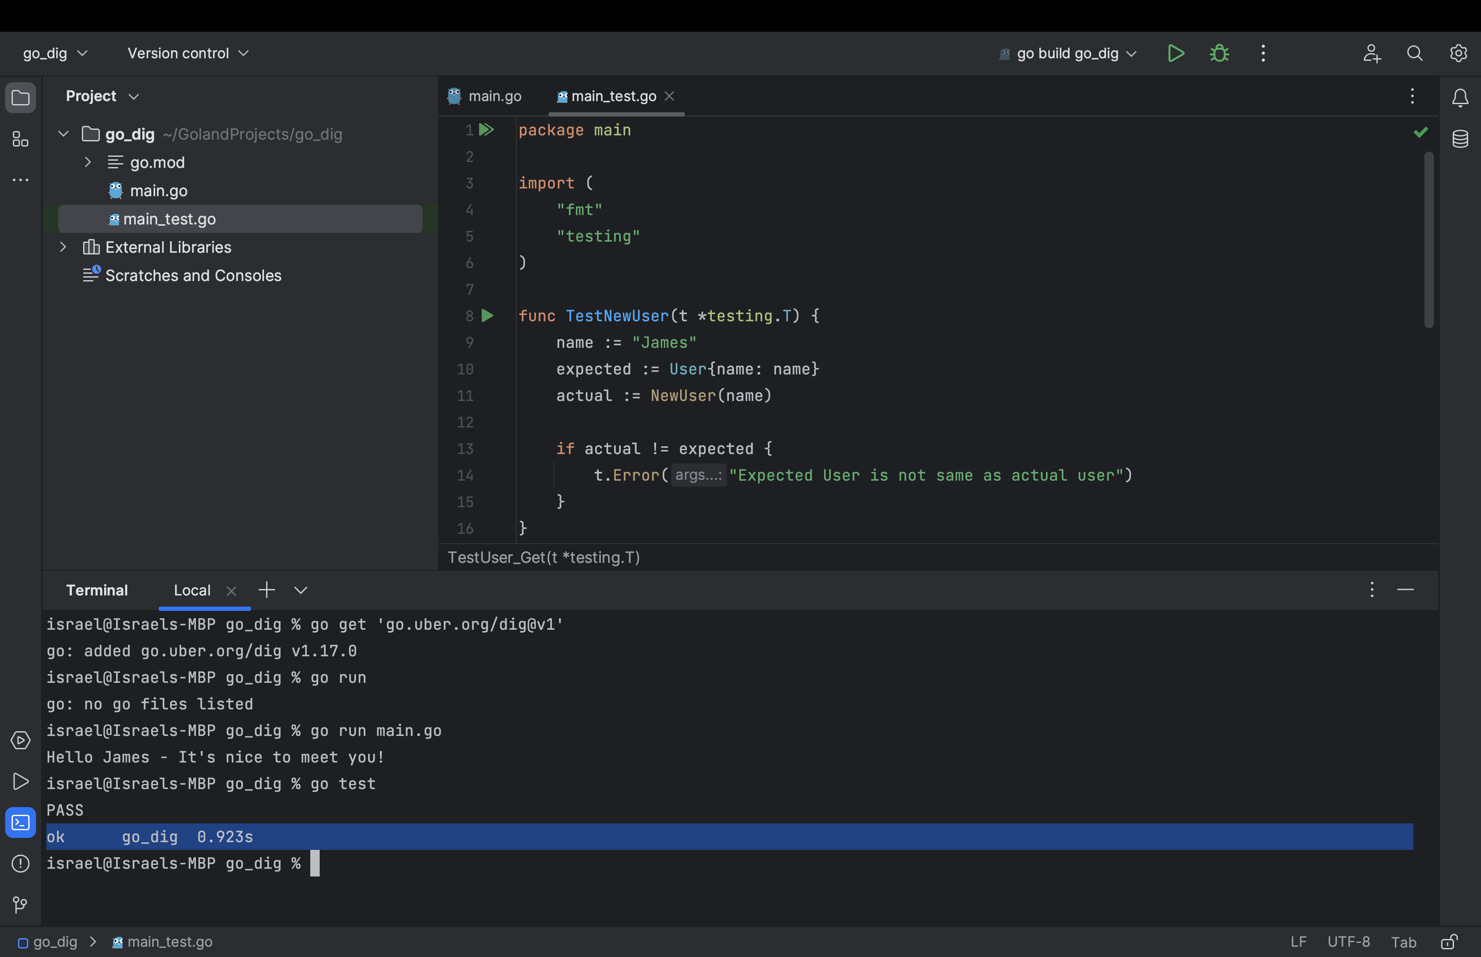
Task: Open the Structure tool window icon
Action: click(x=21, y=139)
